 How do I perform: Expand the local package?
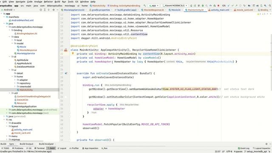coord(12,40)
